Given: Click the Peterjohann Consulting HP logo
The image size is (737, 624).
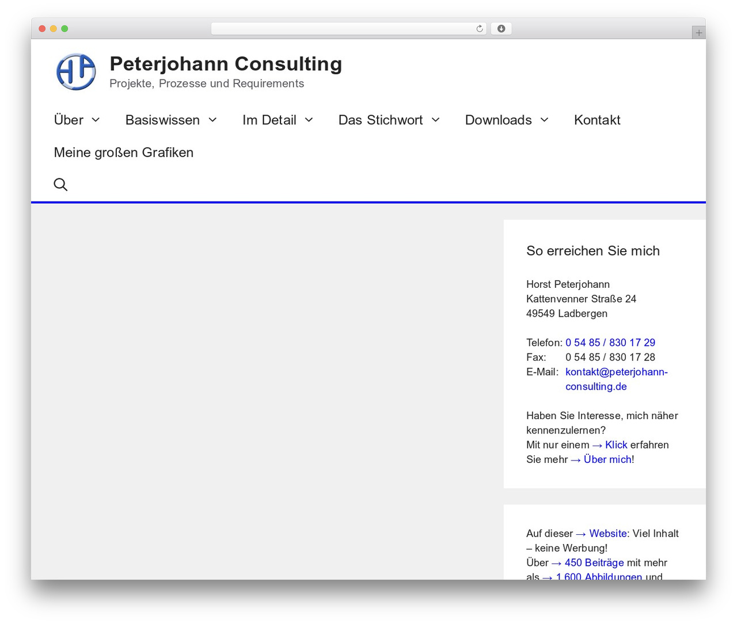Looking at the screenshot, I should (75, 72).
